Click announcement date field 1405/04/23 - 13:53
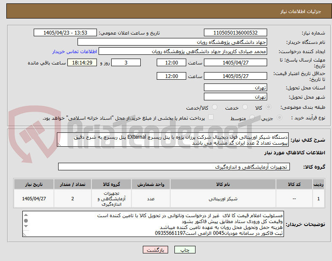 click(x=65, y=32)
